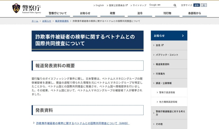Click into the Google search field
This screenshot has width=219, height=137.
161,5
